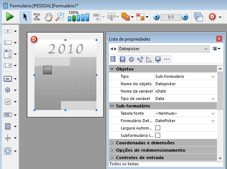Enable the Subformulário checkbox below Largura
227x169 pixels.
tap(158, 135)
